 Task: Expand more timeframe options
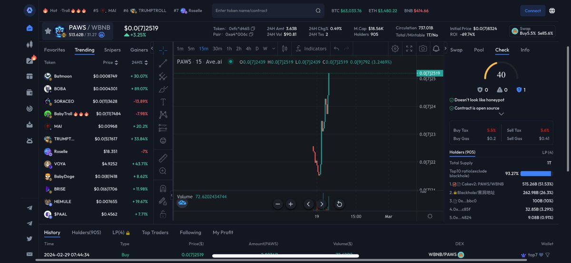pos(273,48)
